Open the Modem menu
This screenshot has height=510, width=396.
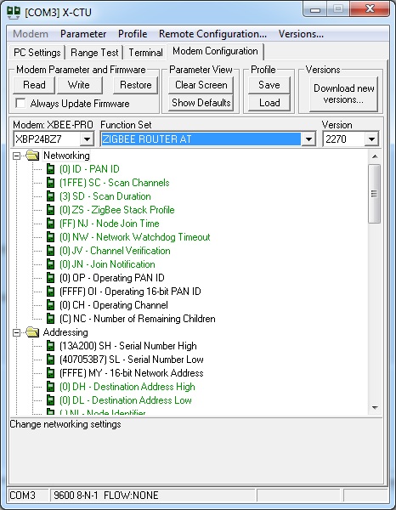click(31, 34)
